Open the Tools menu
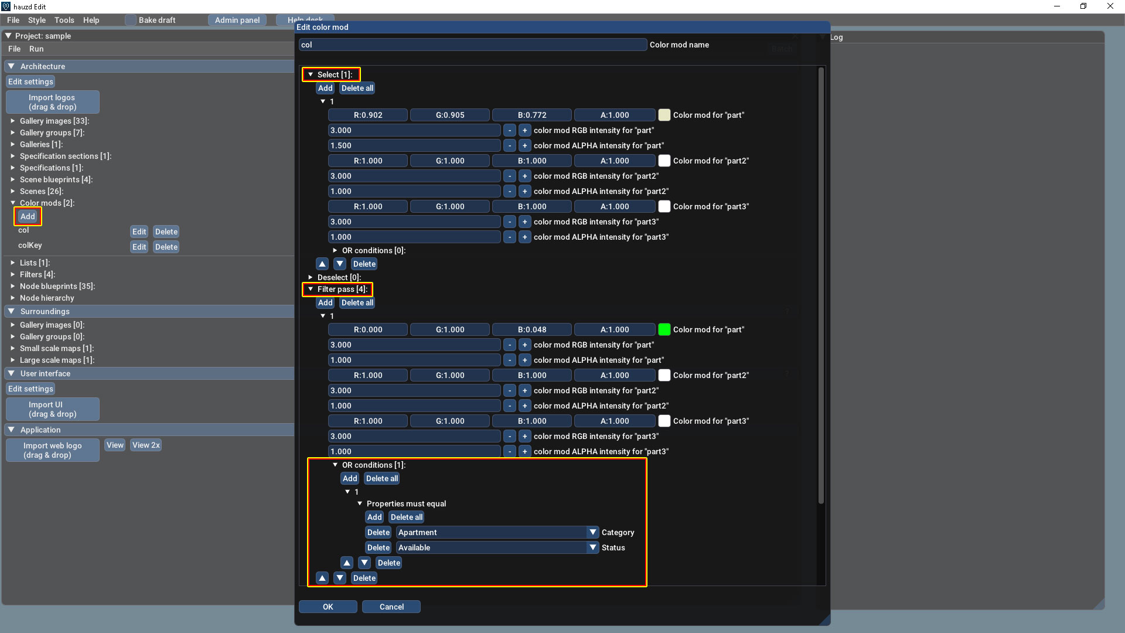 pyautogui.click(x=64, y=20)
